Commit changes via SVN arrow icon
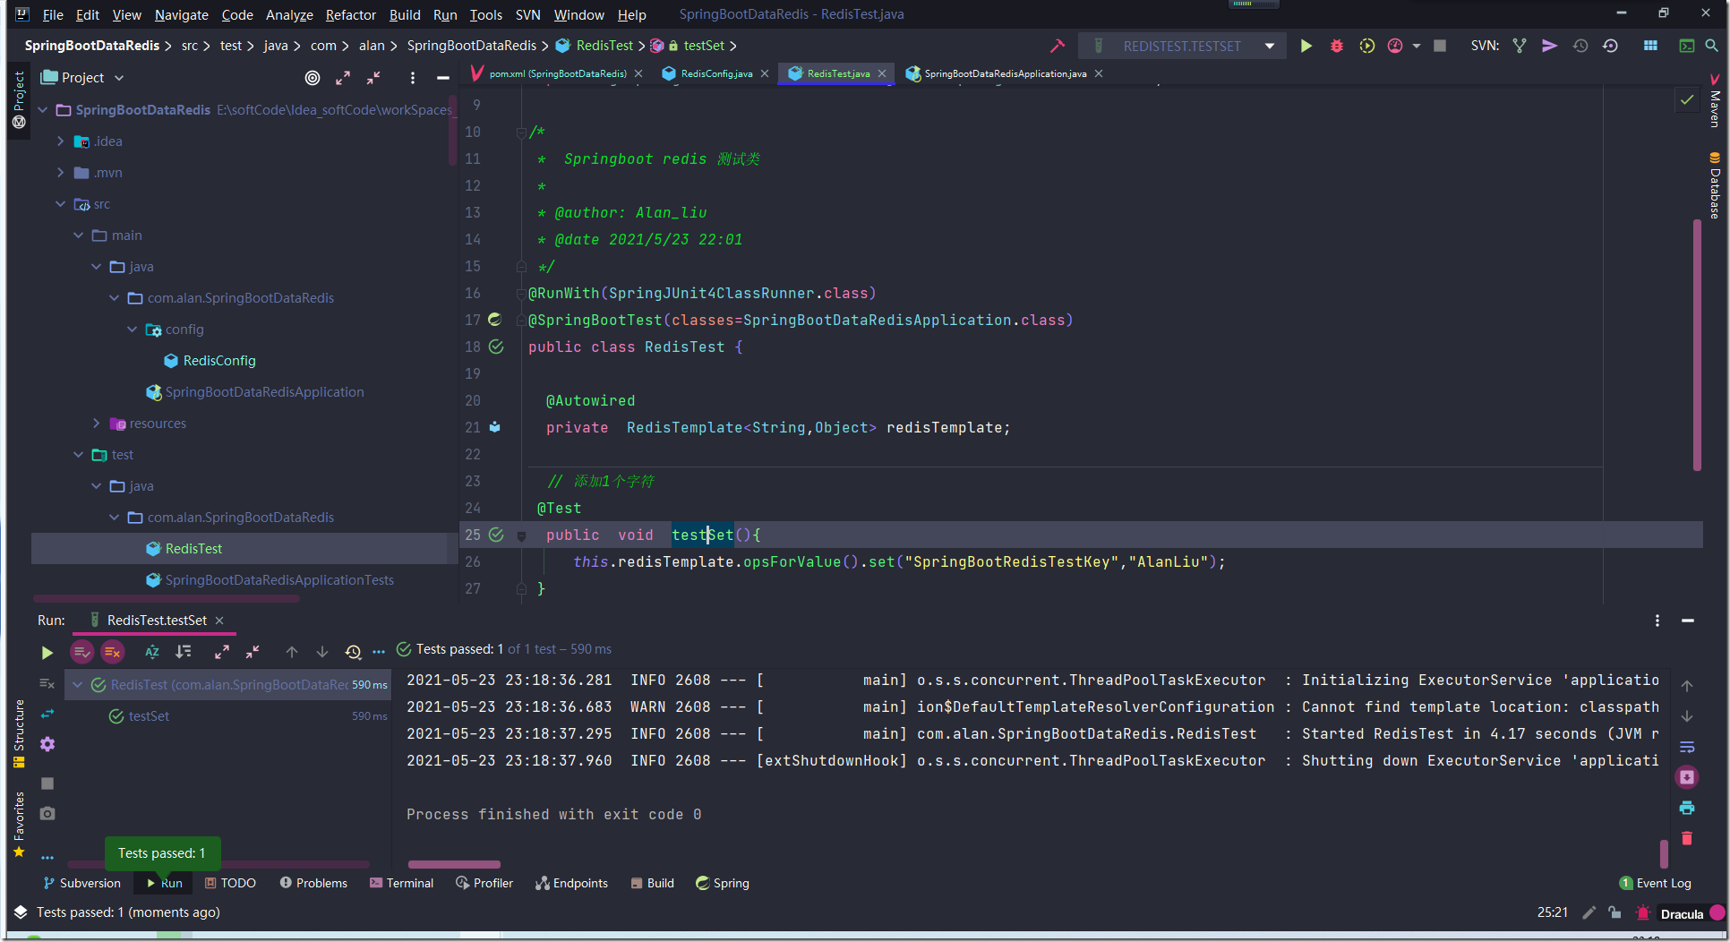The image size is (1730, 942). click(x=1549, y=46)
